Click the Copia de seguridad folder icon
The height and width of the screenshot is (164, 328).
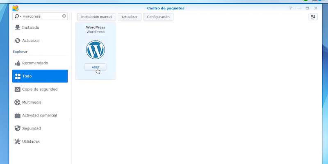tap(18, 89)
